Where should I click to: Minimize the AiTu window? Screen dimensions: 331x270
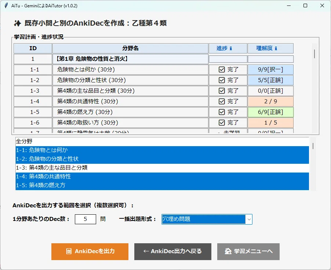289,6
